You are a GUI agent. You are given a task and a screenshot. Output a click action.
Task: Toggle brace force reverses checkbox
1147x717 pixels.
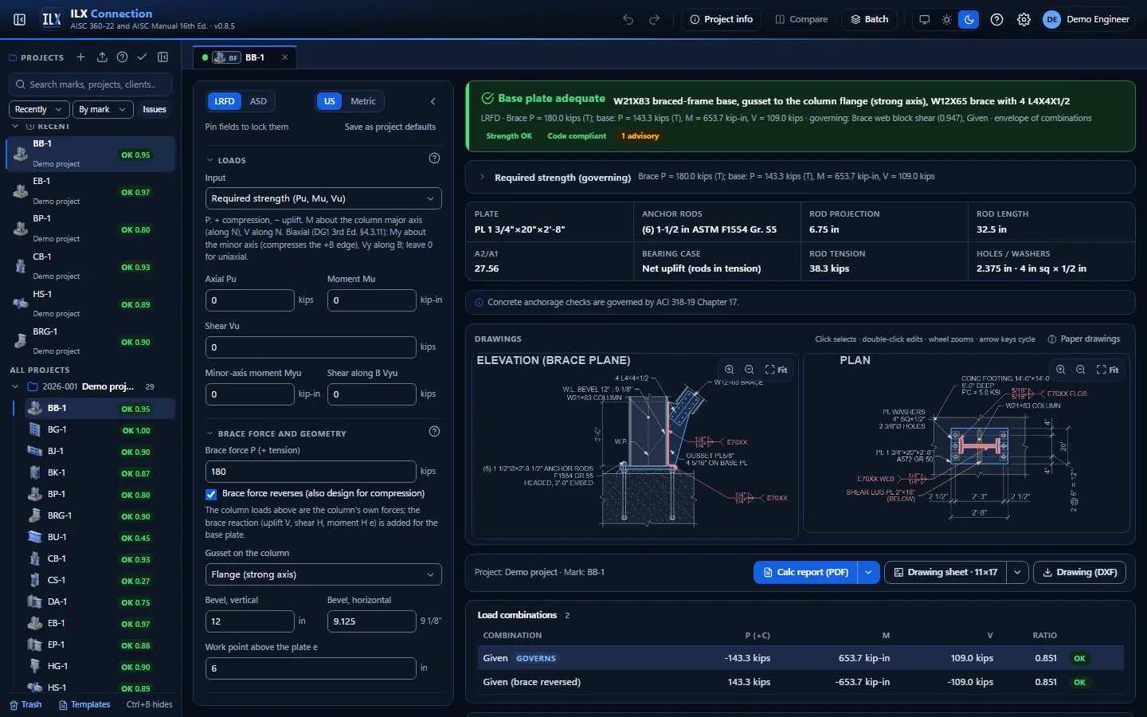coord(211,494)
